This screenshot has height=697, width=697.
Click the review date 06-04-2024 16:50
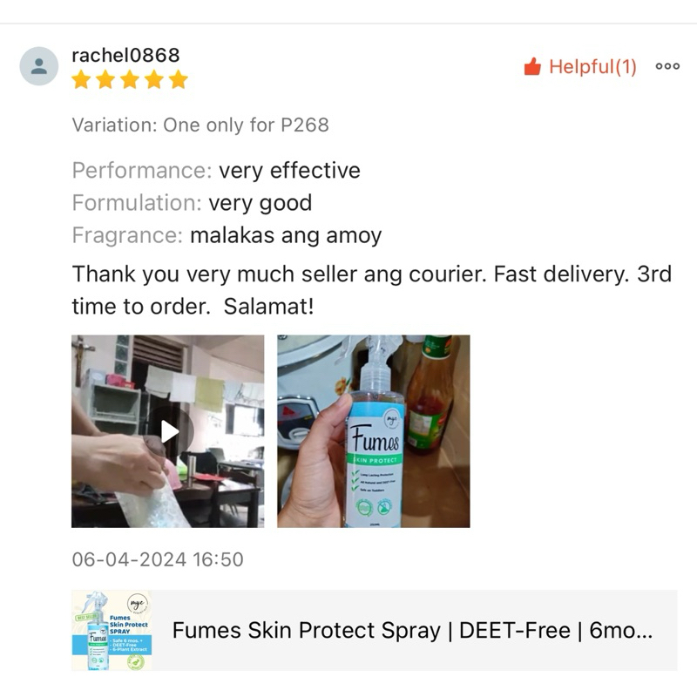coord(158,559)
